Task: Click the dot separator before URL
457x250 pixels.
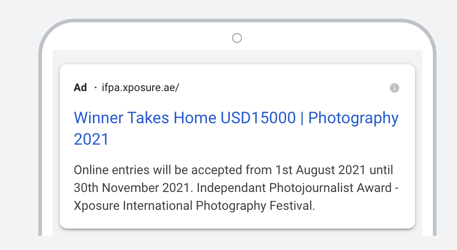Action: (96, 87)
